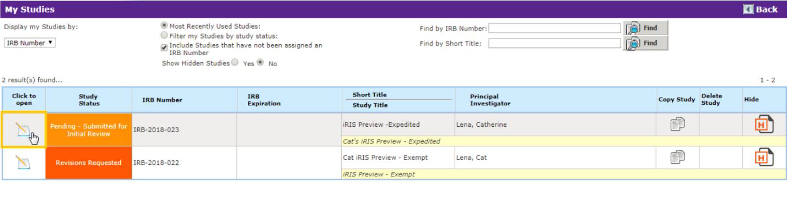
Task: Find study by Short Title button
Action: 645,44
